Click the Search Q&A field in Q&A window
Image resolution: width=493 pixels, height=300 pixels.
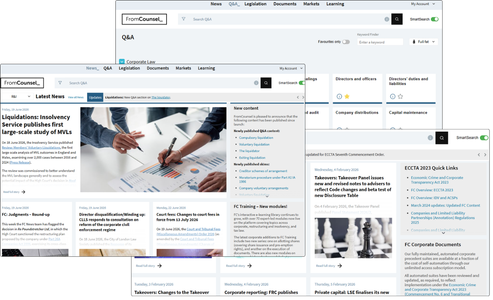[284, 19]
